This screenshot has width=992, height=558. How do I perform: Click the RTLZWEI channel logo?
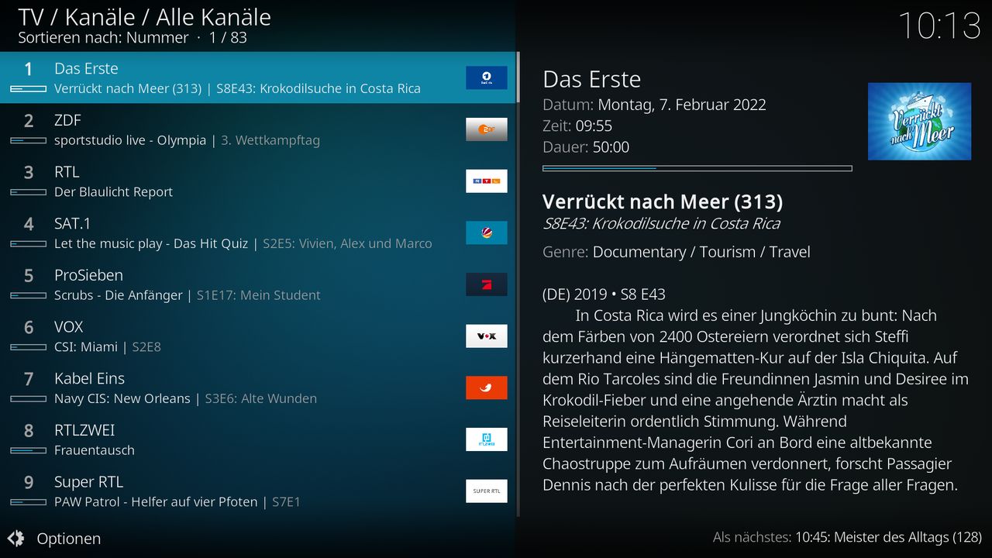click(487, 439)
